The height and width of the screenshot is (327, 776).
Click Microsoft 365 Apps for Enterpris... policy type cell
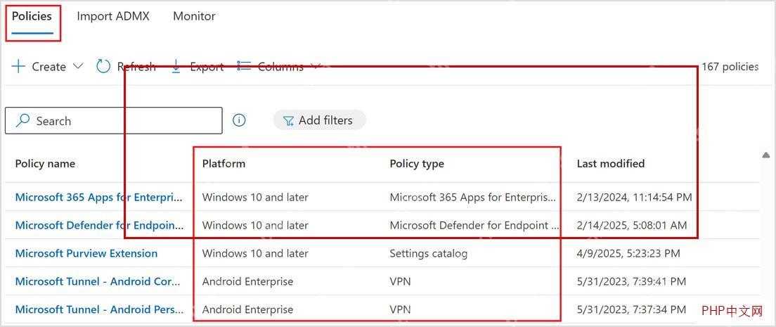click(472, 197)
